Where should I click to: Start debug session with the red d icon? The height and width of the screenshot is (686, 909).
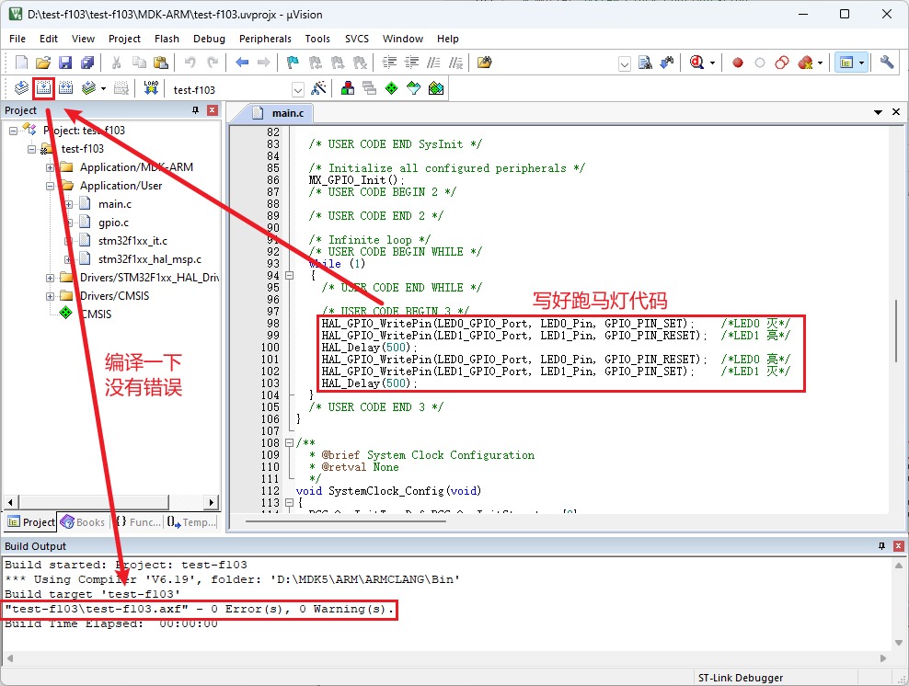click(696, 63)
